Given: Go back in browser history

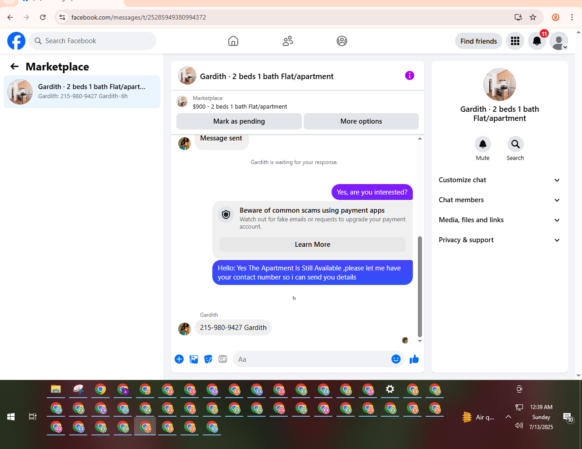Looking at the screenshot, I should (10, 17).
